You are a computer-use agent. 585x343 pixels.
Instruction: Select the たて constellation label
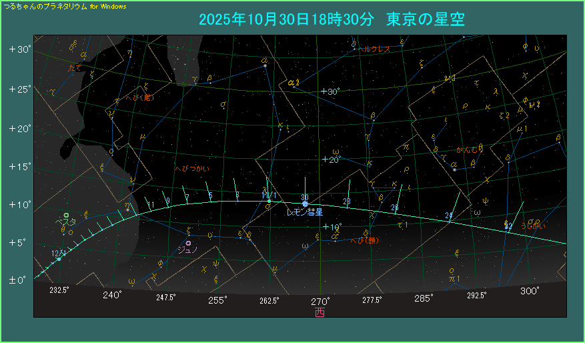pyautogui.click(x=75, y=68)
